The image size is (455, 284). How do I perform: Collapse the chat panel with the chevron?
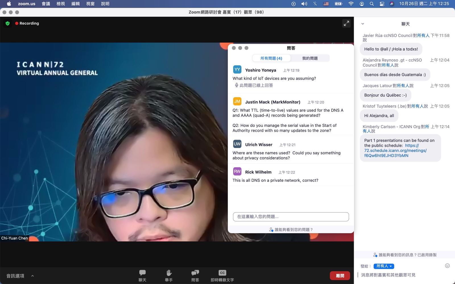[363, 24]
